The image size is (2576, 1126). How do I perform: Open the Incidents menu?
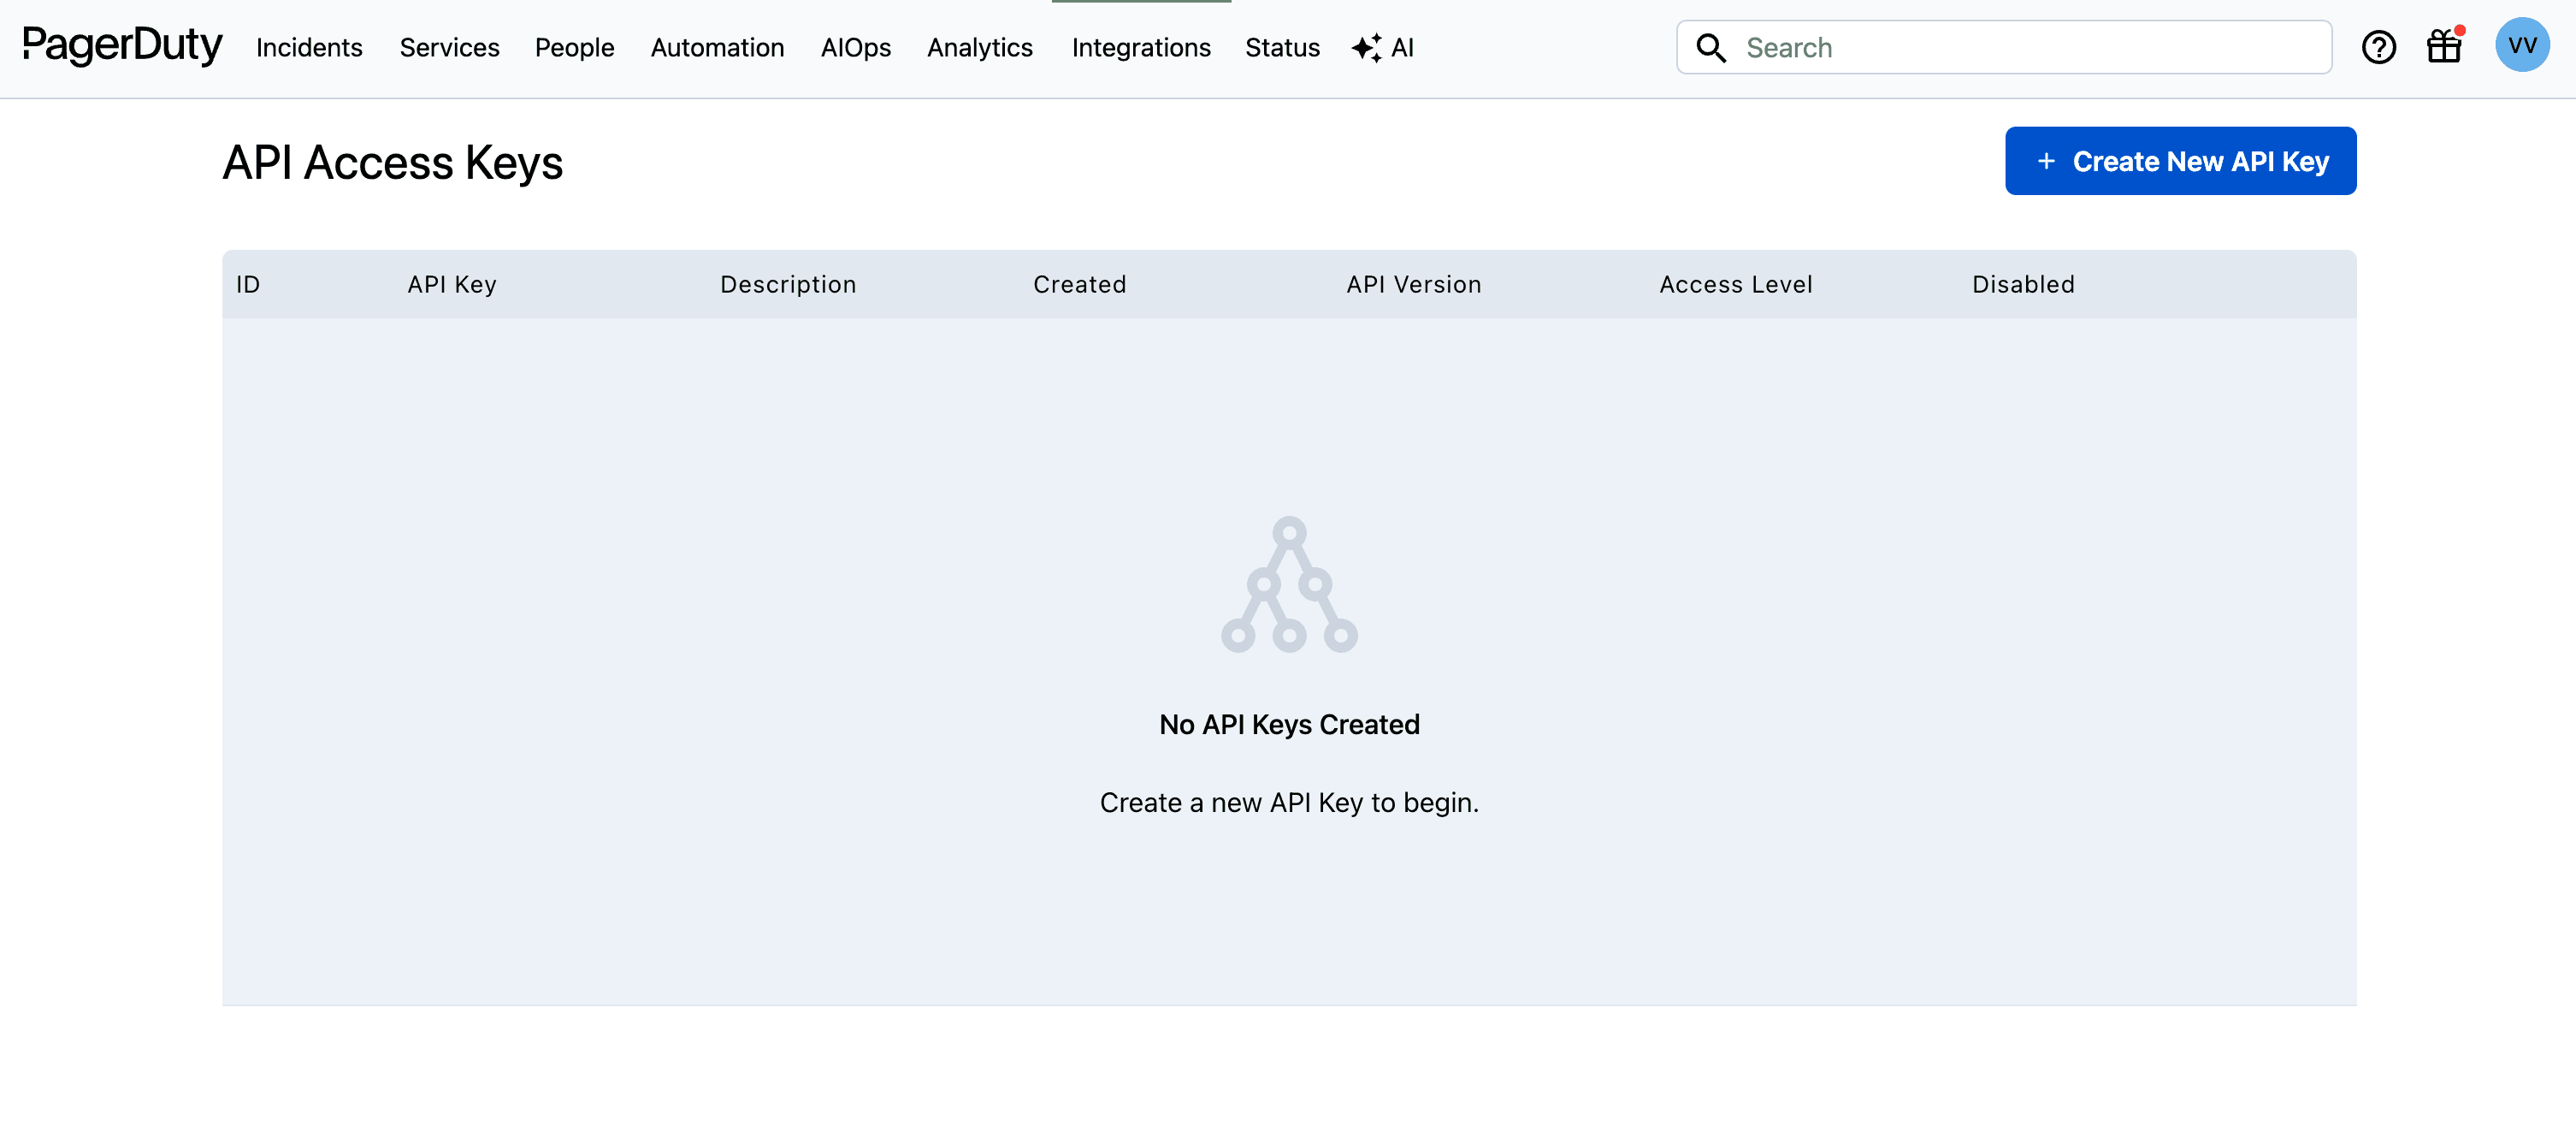click(309, 47)
